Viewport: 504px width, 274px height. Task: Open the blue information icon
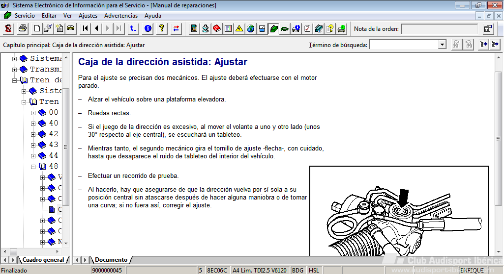click(148, 29)
